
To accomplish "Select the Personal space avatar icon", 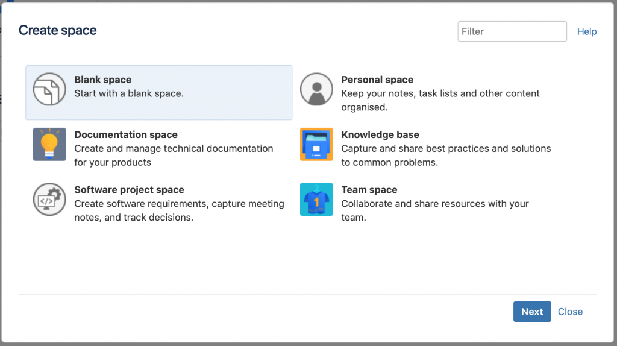I will click(316, 89).
